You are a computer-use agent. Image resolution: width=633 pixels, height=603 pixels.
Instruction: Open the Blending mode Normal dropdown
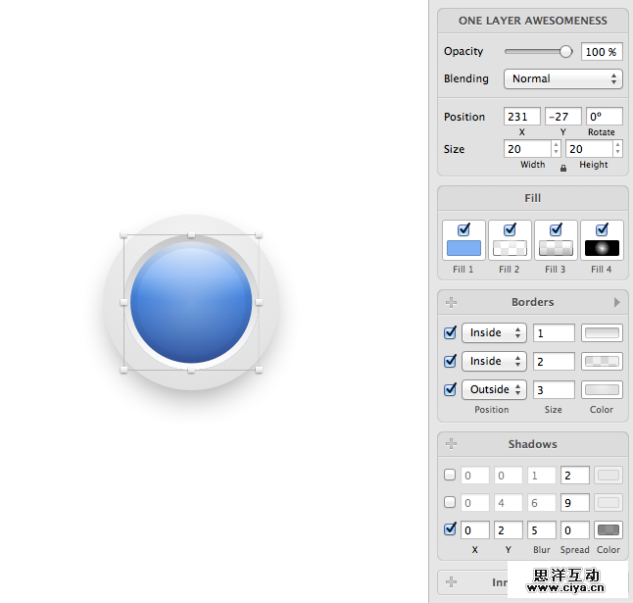563,78
